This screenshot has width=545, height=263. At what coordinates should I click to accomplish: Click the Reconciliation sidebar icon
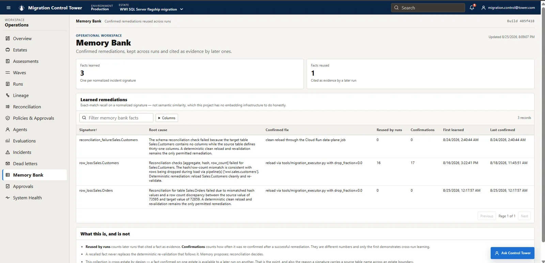coord(7,107)
